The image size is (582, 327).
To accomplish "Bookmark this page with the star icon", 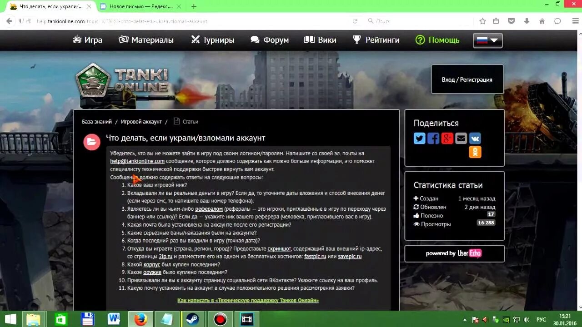I will [x=482, y=21].
